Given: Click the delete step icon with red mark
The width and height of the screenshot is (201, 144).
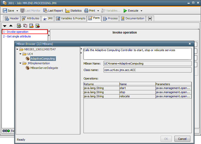Looking at the screenshot, I should pos(38,26).
